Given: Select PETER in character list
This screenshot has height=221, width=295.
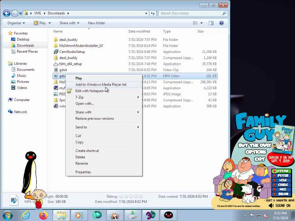Looking at the screenshot, I should point(281,176).
